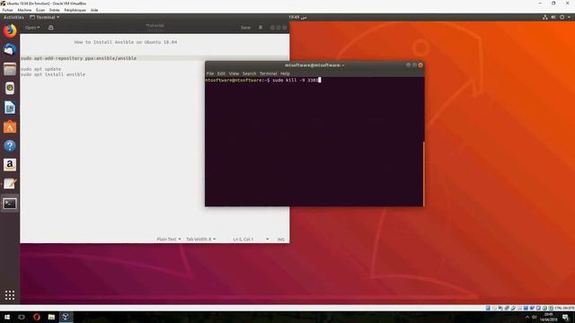Open the Tab Width dropdown
Screen dimensions: 575x323
(201, 240)
